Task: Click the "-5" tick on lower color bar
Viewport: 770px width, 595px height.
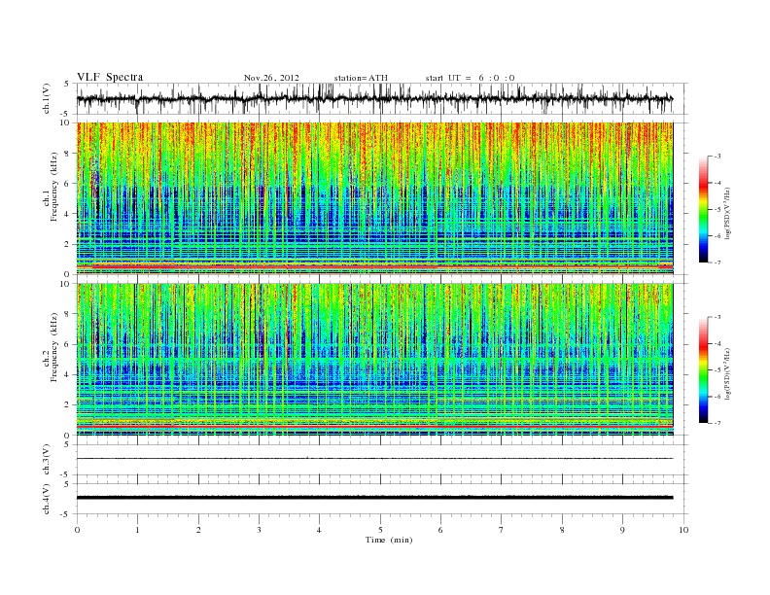Action: 717,369
